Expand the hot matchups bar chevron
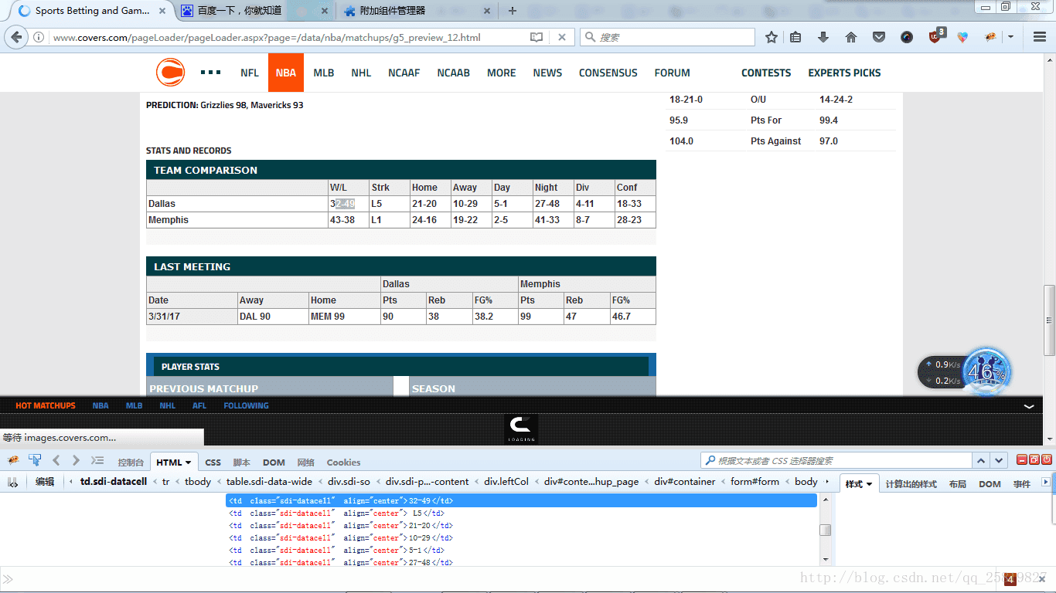1056x593 pixels. click(1029, 406)
